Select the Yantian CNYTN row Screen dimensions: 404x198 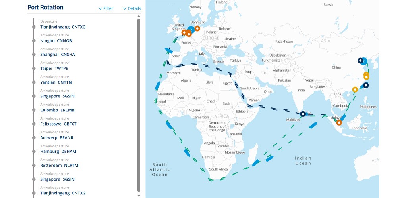point(56,82)
